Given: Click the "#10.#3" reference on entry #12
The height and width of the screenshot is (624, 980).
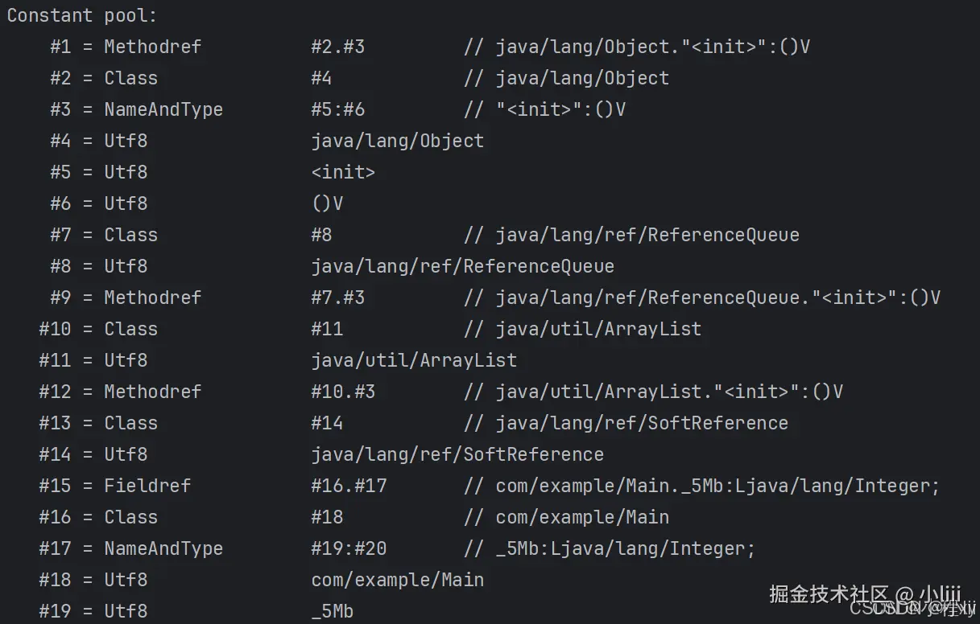Looking at the screenshot, I should (343, 392).
